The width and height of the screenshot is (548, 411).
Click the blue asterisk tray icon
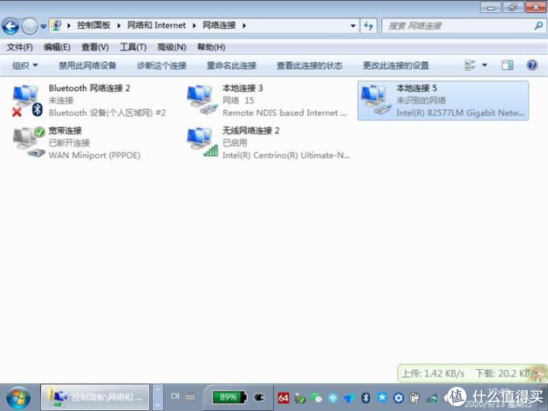pos(382,398)
